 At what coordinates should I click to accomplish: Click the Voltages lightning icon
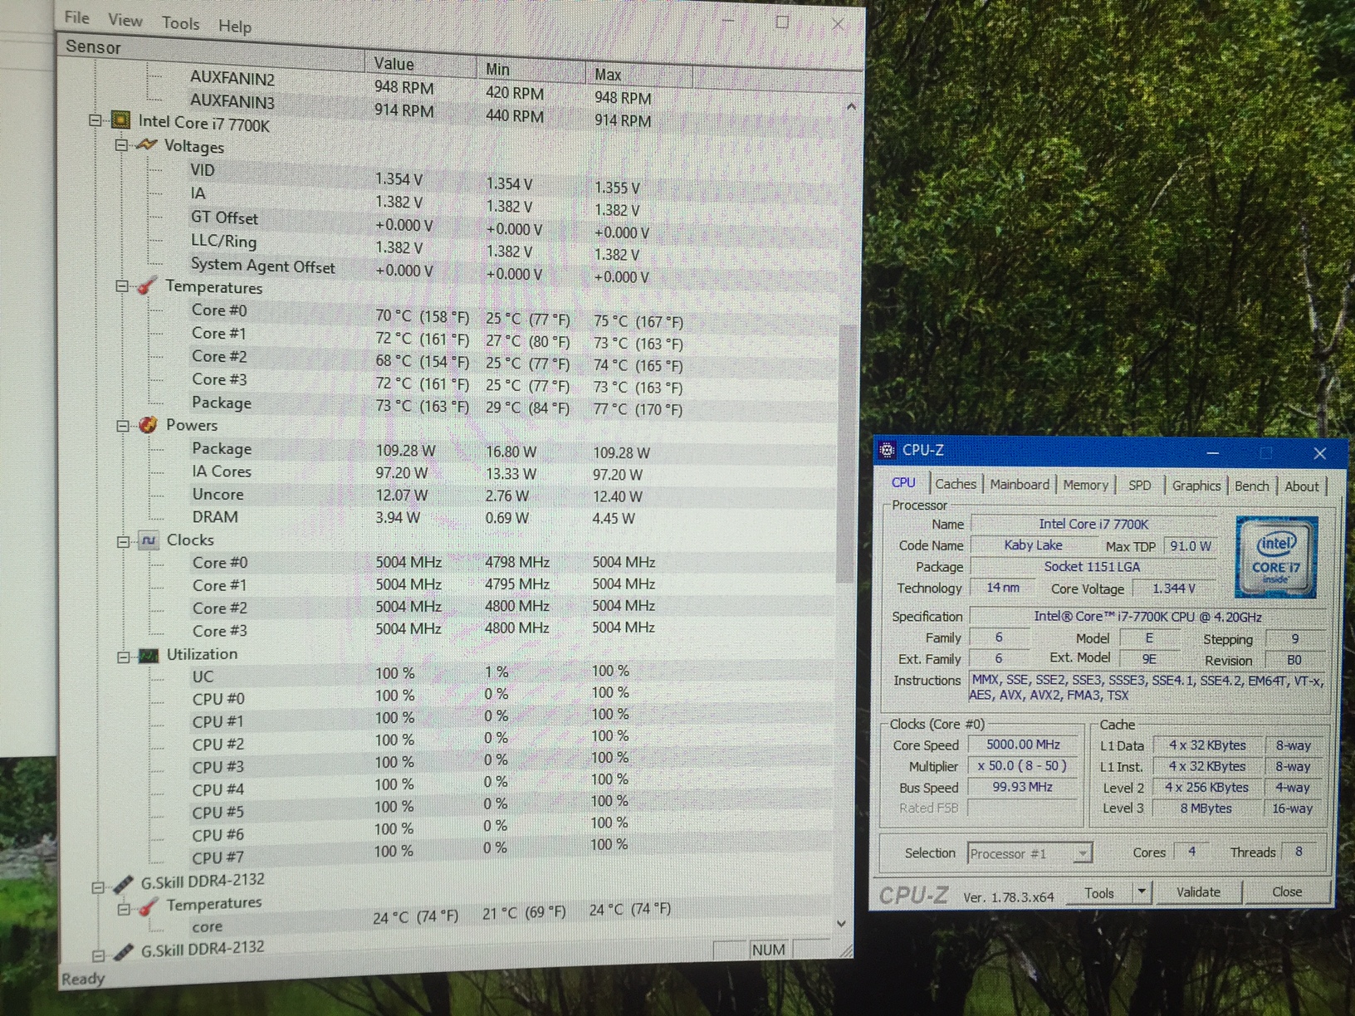tap(146, 144)
